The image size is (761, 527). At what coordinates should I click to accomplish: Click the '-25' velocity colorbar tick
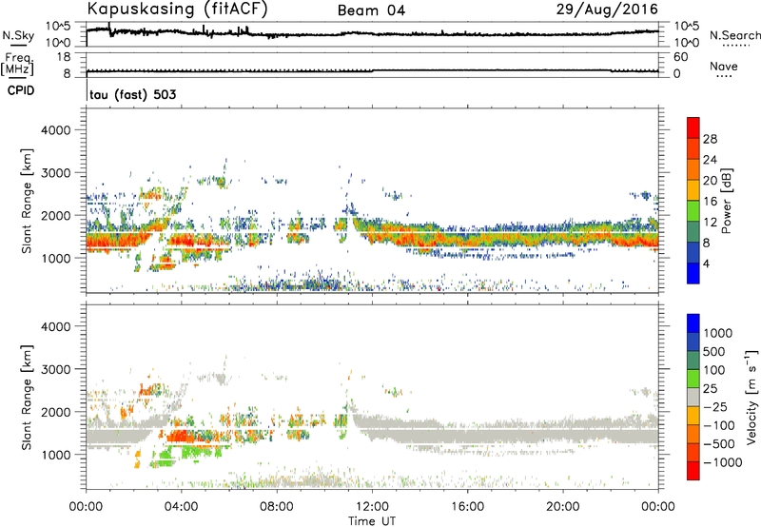pyautogui.click(x=715, y=406)
